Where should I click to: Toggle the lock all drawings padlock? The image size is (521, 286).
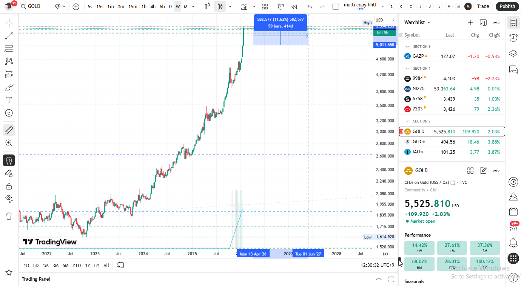[9, 186]
